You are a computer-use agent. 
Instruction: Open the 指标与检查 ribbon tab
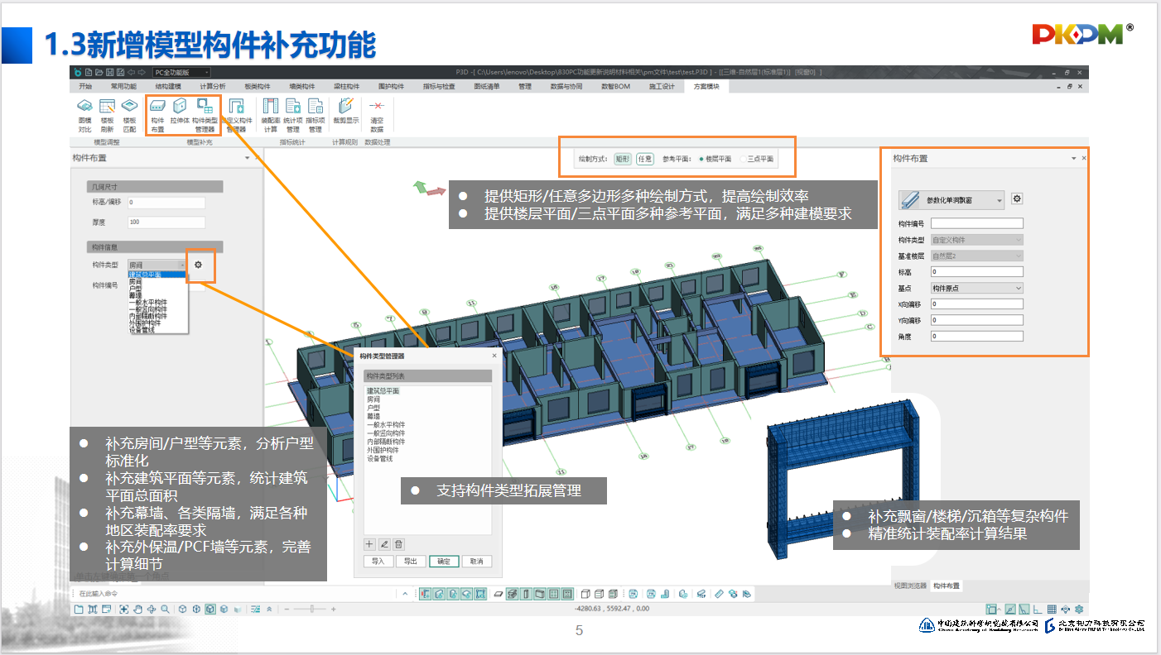[439, 86]
